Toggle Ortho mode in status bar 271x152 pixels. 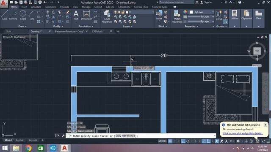tap(183, 141)
